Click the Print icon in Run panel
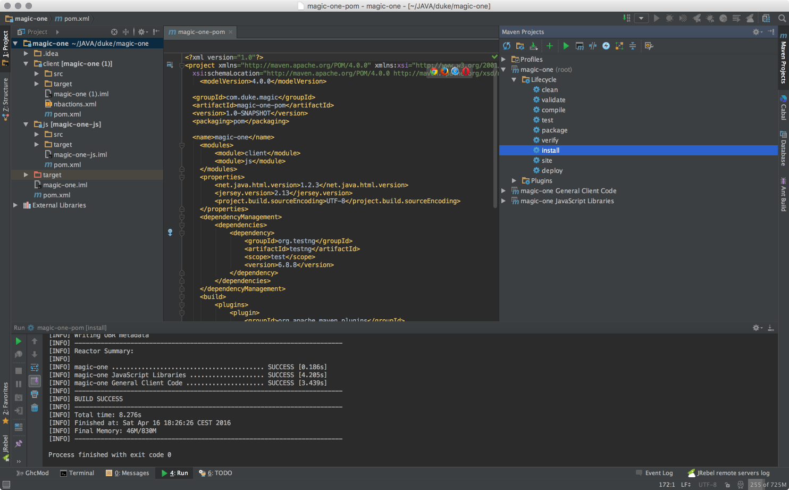The height and width of the screenshot is (490, 789). [x=35, y=395]
